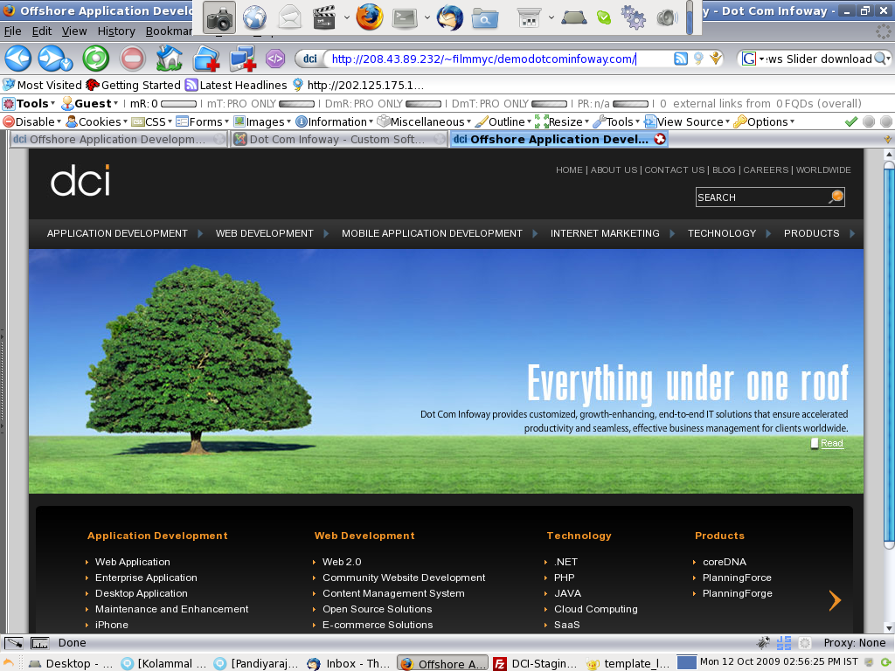Open the folder search launcher icon
The width and height of the screenshot is (895, 671).
click(484, 18)
